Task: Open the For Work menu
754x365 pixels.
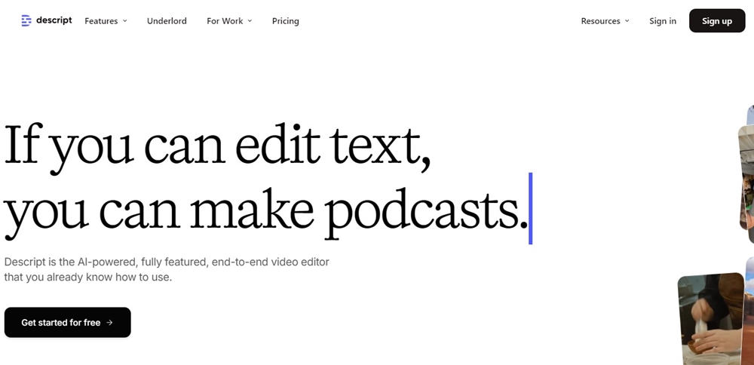Action: tap(225, 21)
